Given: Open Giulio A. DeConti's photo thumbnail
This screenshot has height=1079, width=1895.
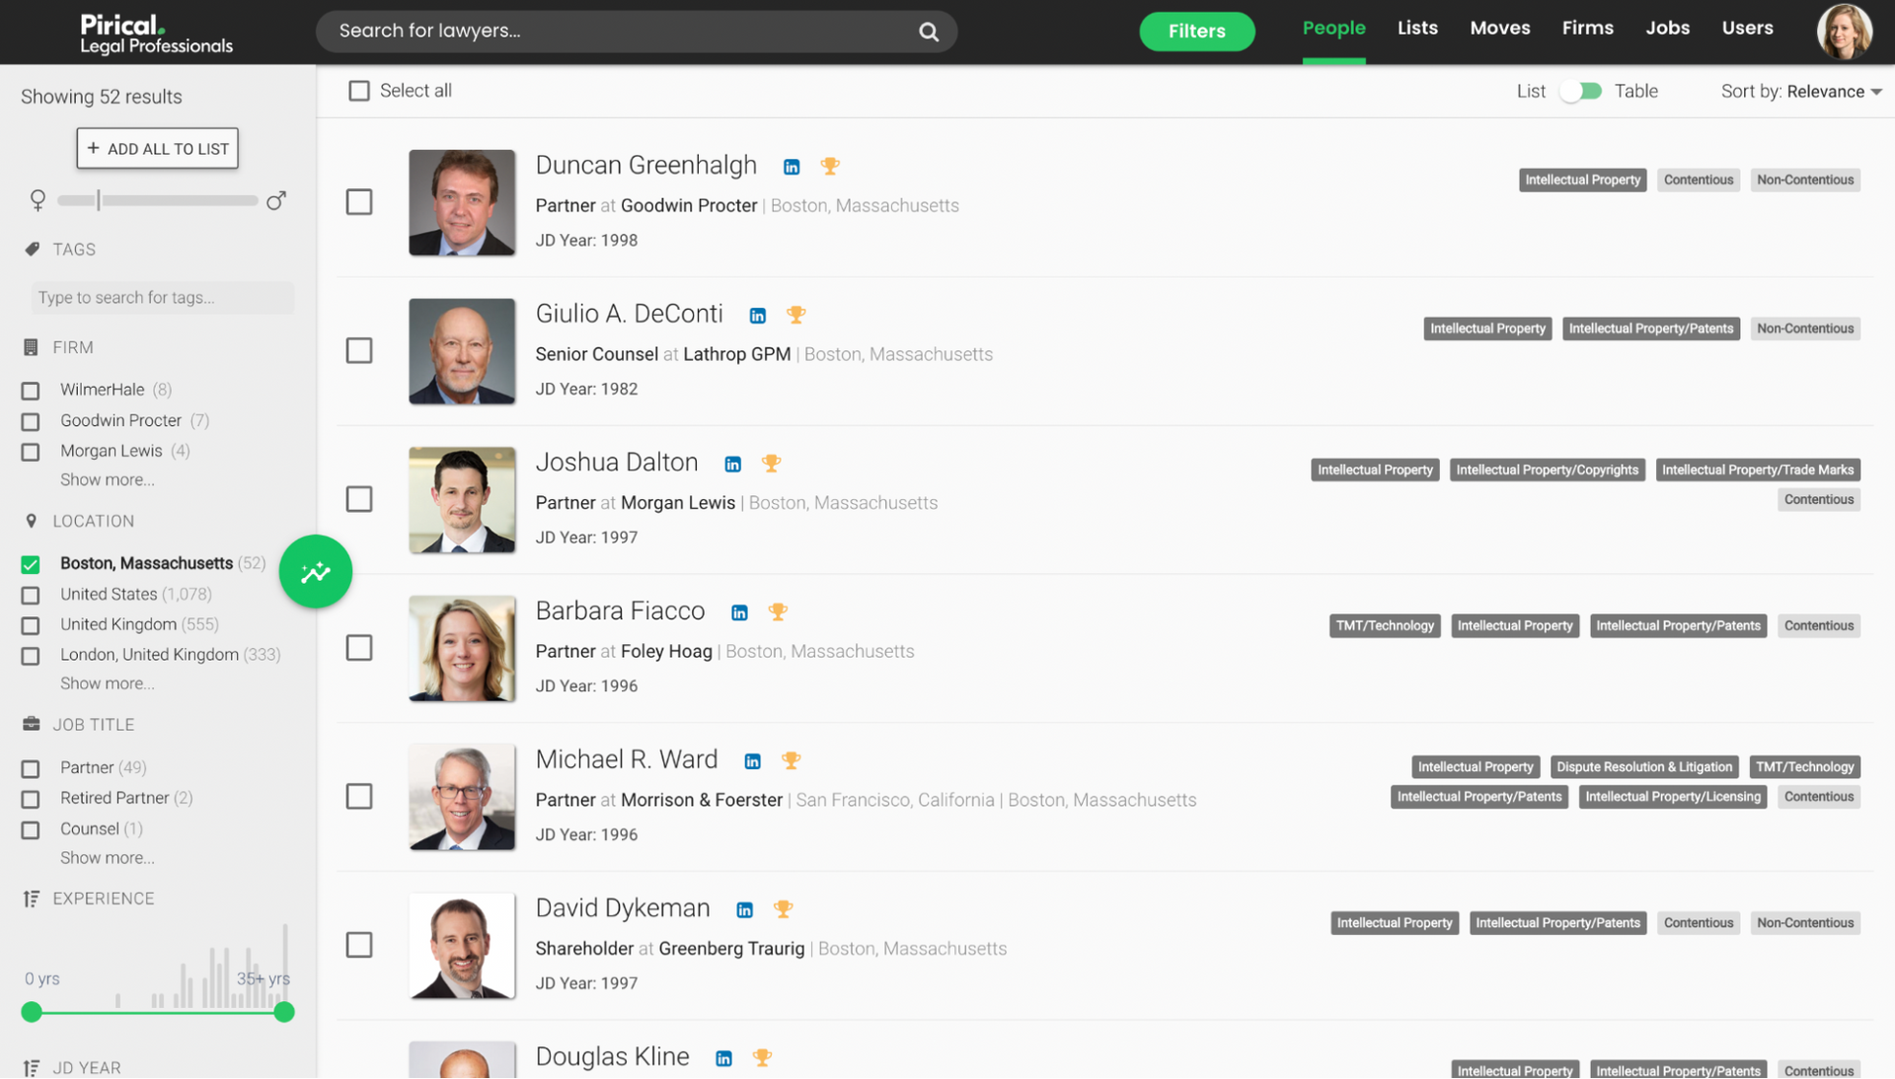Looking at the screenshot, I should 462,351.
